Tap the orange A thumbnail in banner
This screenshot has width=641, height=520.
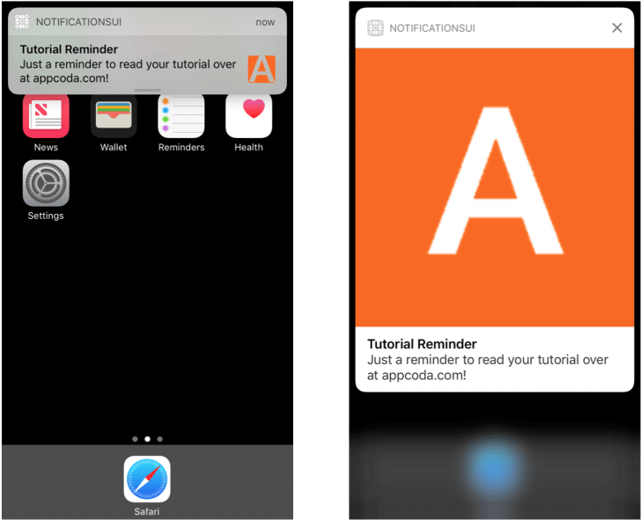262,69
